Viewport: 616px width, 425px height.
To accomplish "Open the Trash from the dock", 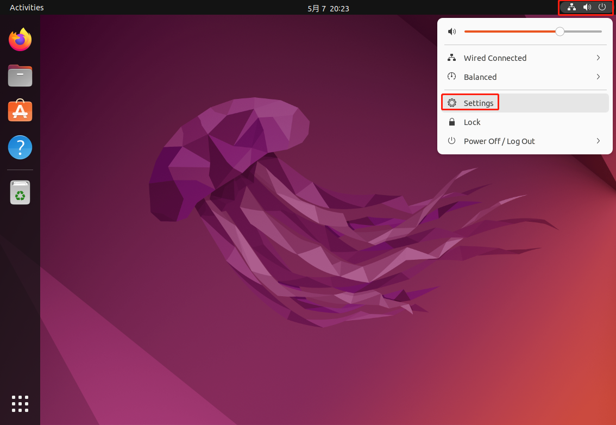I will click(20, 192).
